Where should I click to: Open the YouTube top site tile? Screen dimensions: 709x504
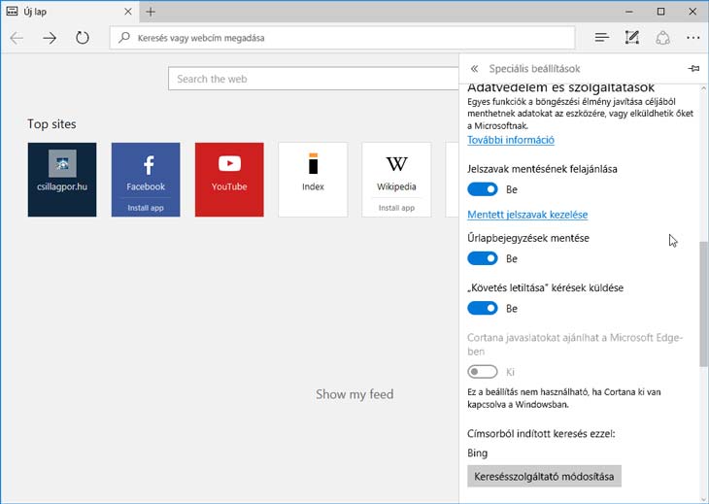coord(229,179)
